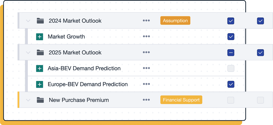Expand the New Purchase Premium chevron
Screen dimensions: 273x125
(28, 100)
